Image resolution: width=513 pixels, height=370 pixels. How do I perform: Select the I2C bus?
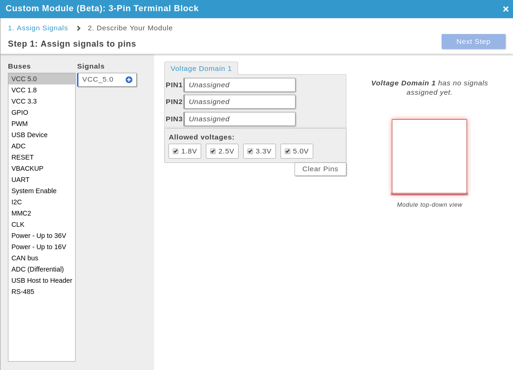point(42,202)
